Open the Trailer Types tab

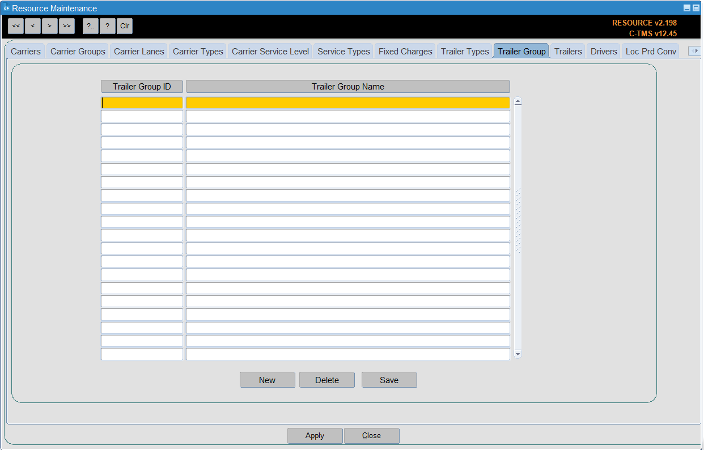465,51
